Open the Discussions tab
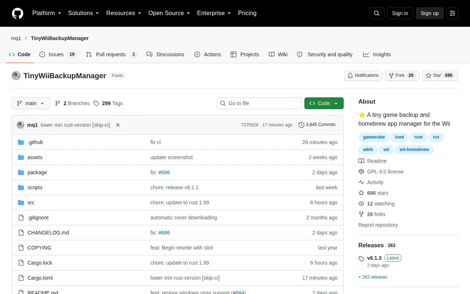The width and height of the screenshot is (470, 294). (165, 54)
